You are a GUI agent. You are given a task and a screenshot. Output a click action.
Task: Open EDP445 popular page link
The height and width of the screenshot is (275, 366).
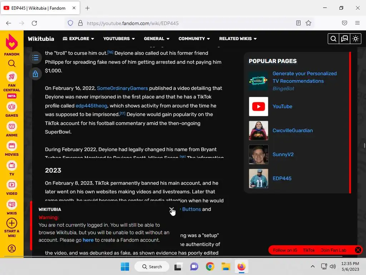pos(282,178)
